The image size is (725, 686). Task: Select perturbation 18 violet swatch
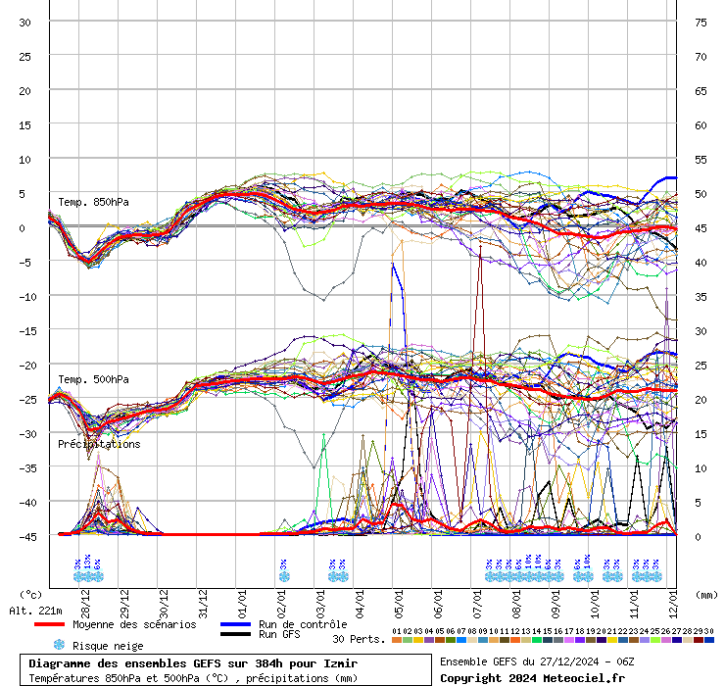580,640
